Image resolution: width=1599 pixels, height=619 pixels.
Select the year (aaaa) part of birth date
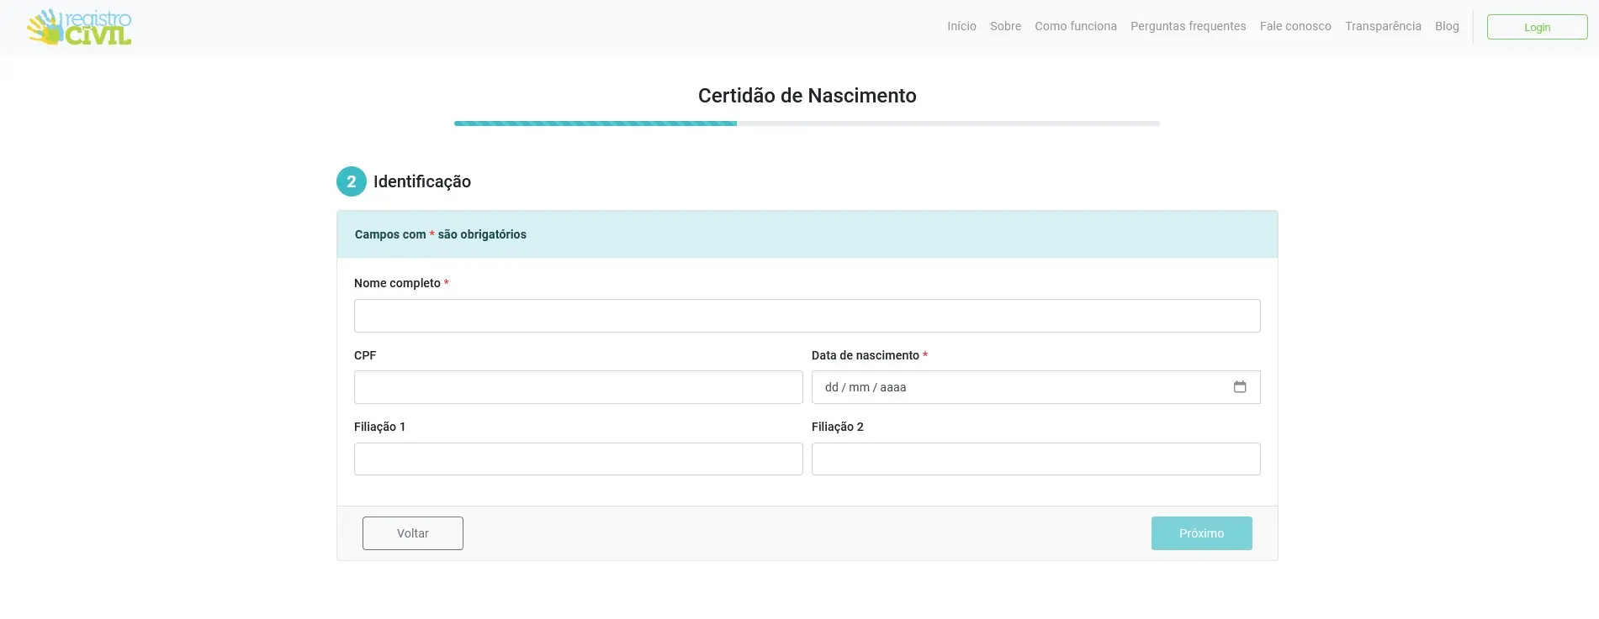point(892,387)
